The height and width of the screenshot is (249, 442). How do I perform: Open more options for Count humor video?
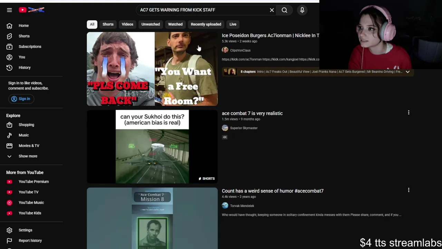(409, 190)
